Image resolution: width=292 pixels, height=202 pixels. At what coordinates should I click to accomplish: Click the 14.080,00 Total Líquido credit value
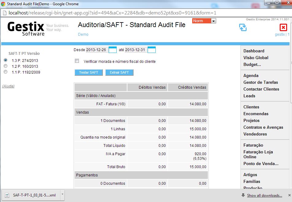[198, 145]
